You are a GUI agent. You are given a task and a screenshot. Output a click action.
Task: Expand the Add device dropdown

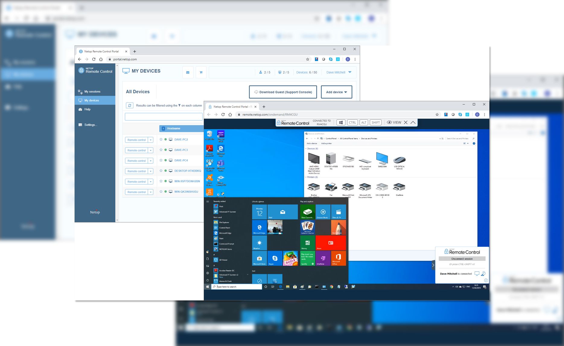[336, 92]
